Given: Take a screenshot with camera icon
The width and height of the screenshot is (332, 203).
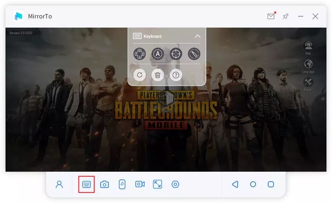Looking at the screenshot, I should (104, 184).
